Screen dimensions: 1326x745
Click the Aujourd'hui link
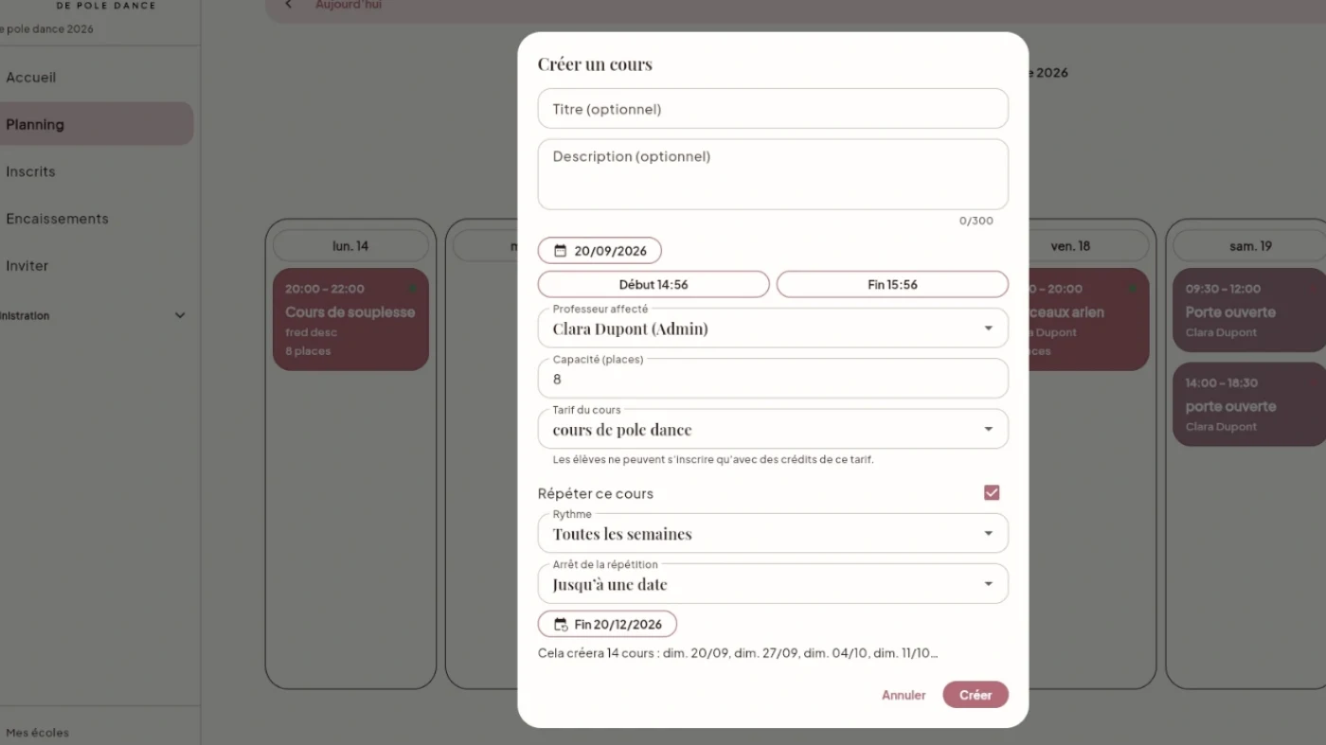pyautogui.click(x=349, y=5)
